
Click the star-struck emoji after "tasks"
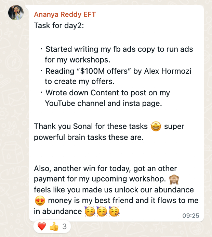pyautogui.click(x=156, y=126)
